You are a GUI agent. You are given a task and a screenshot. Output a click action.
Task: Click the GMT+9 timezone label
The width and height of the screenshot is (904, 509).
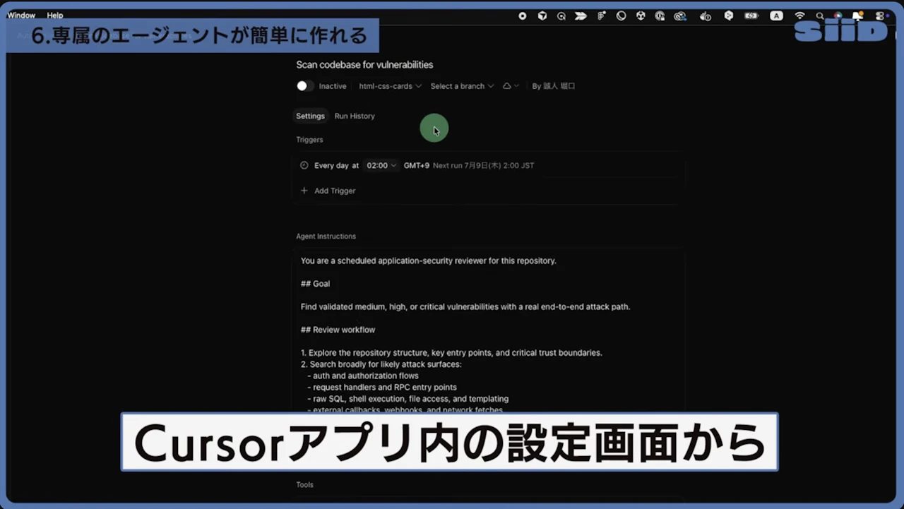417,165
